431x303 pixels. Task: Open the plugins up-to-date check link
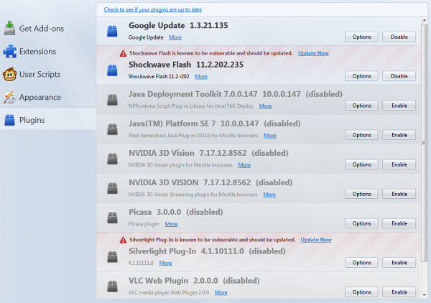pos(152,9)
